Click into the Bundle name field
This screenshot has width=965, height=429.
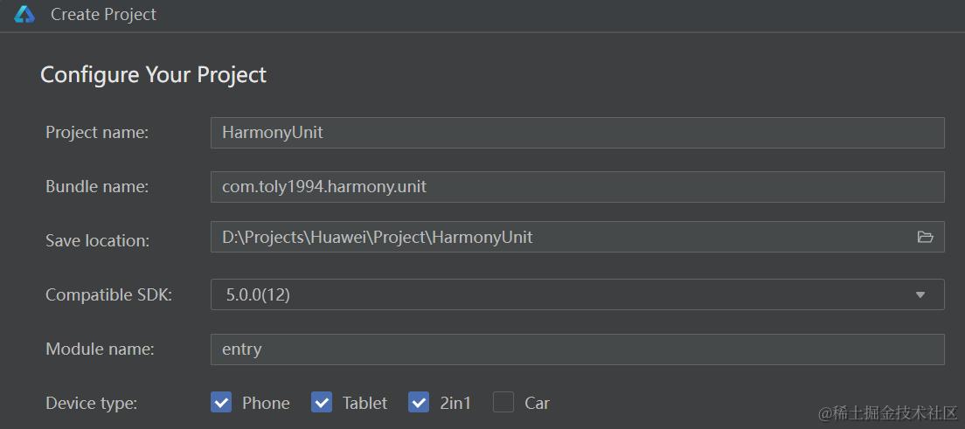pyautogui.click(x=577, y=186)
